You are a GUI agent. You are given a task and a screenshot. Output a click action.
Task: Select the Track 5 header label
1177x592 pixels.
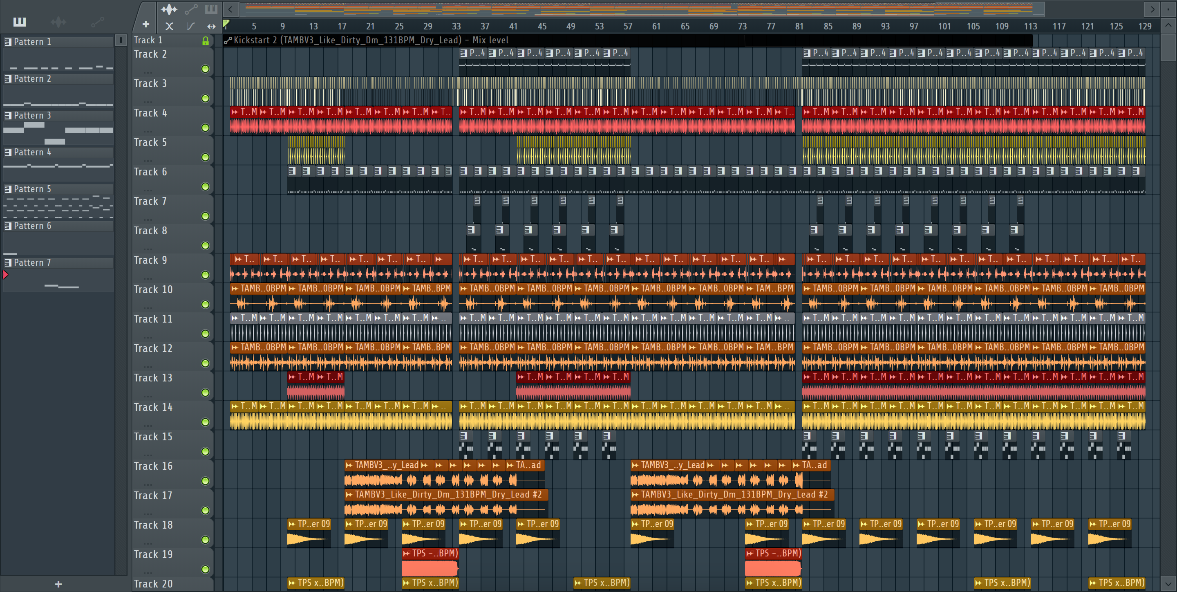click(150, 143)
